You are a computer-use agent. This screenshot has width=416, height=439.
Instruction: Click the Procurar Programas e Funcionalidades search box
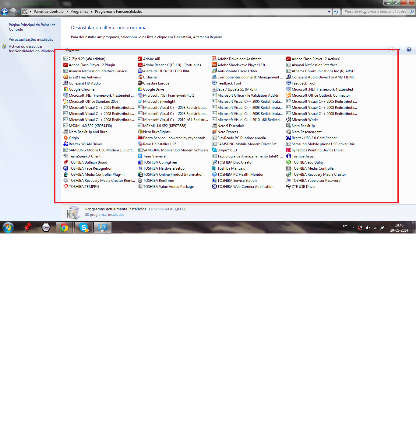378,12
